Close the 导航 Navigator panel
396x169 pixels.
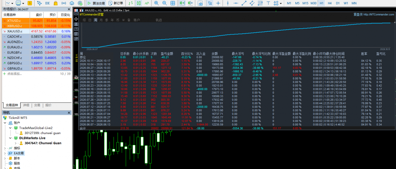point(69,113)
